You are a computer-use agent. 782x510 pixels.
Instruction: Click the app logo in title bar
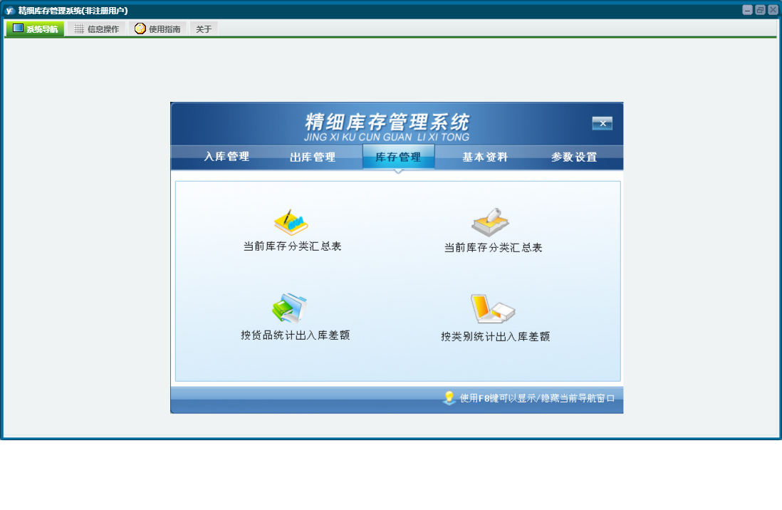(x=10, y=10)
